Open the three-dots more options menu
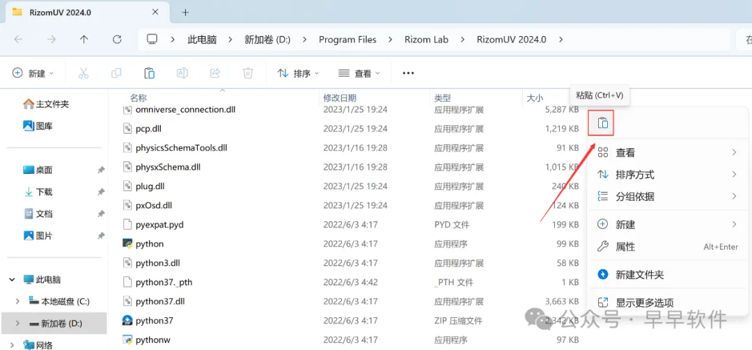The image size is (752, 350). (x=408, y=73)
